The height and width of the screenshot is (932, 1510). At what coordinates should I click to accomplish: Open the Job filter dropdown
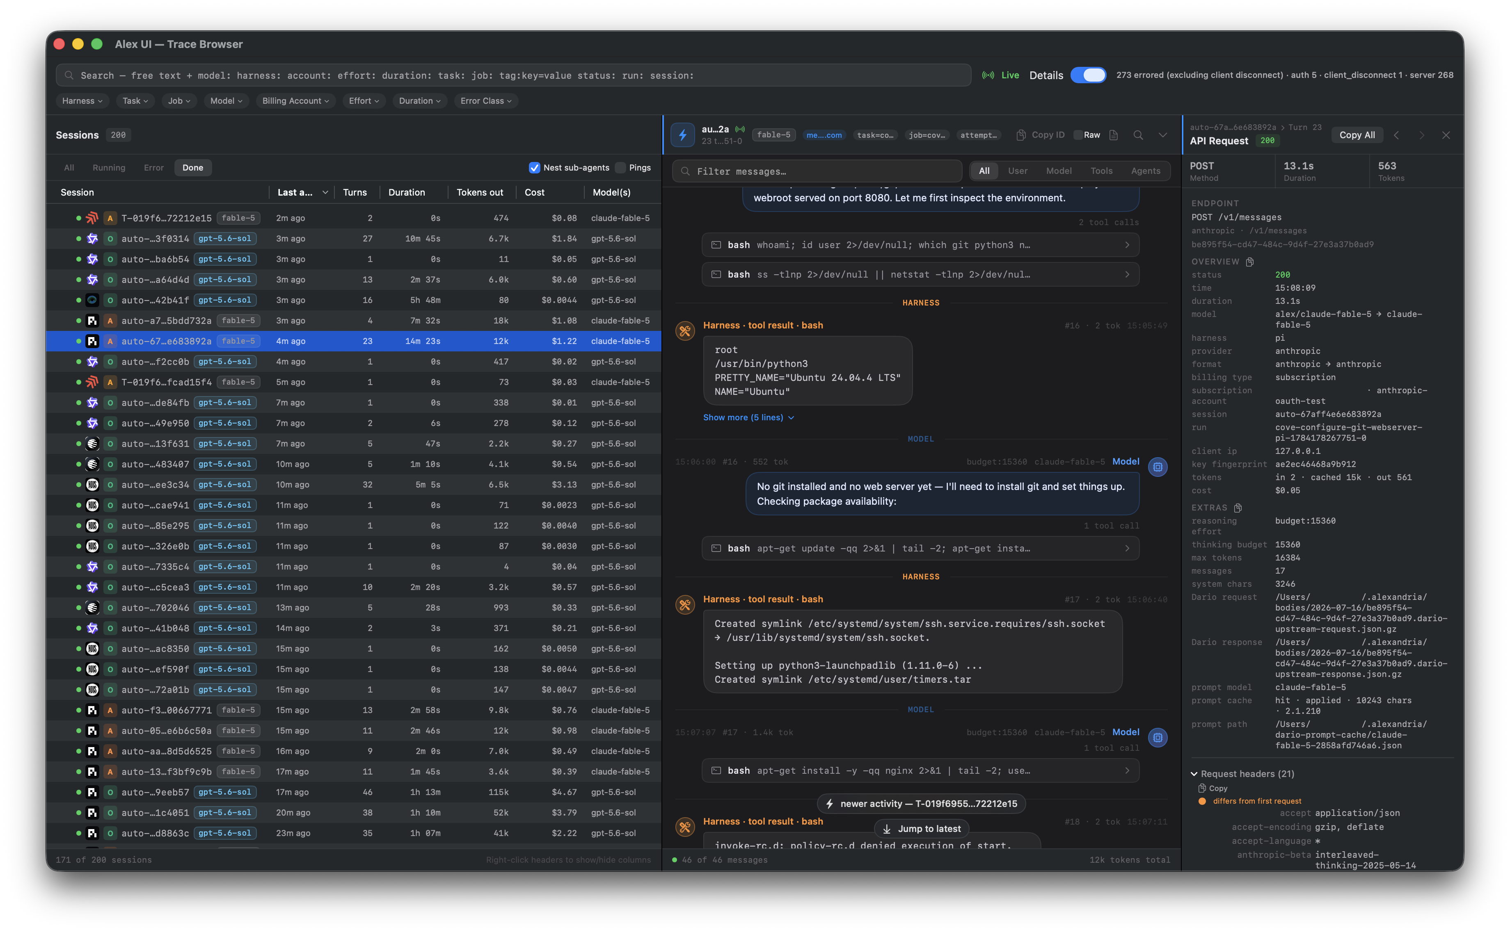coord(179,101)
